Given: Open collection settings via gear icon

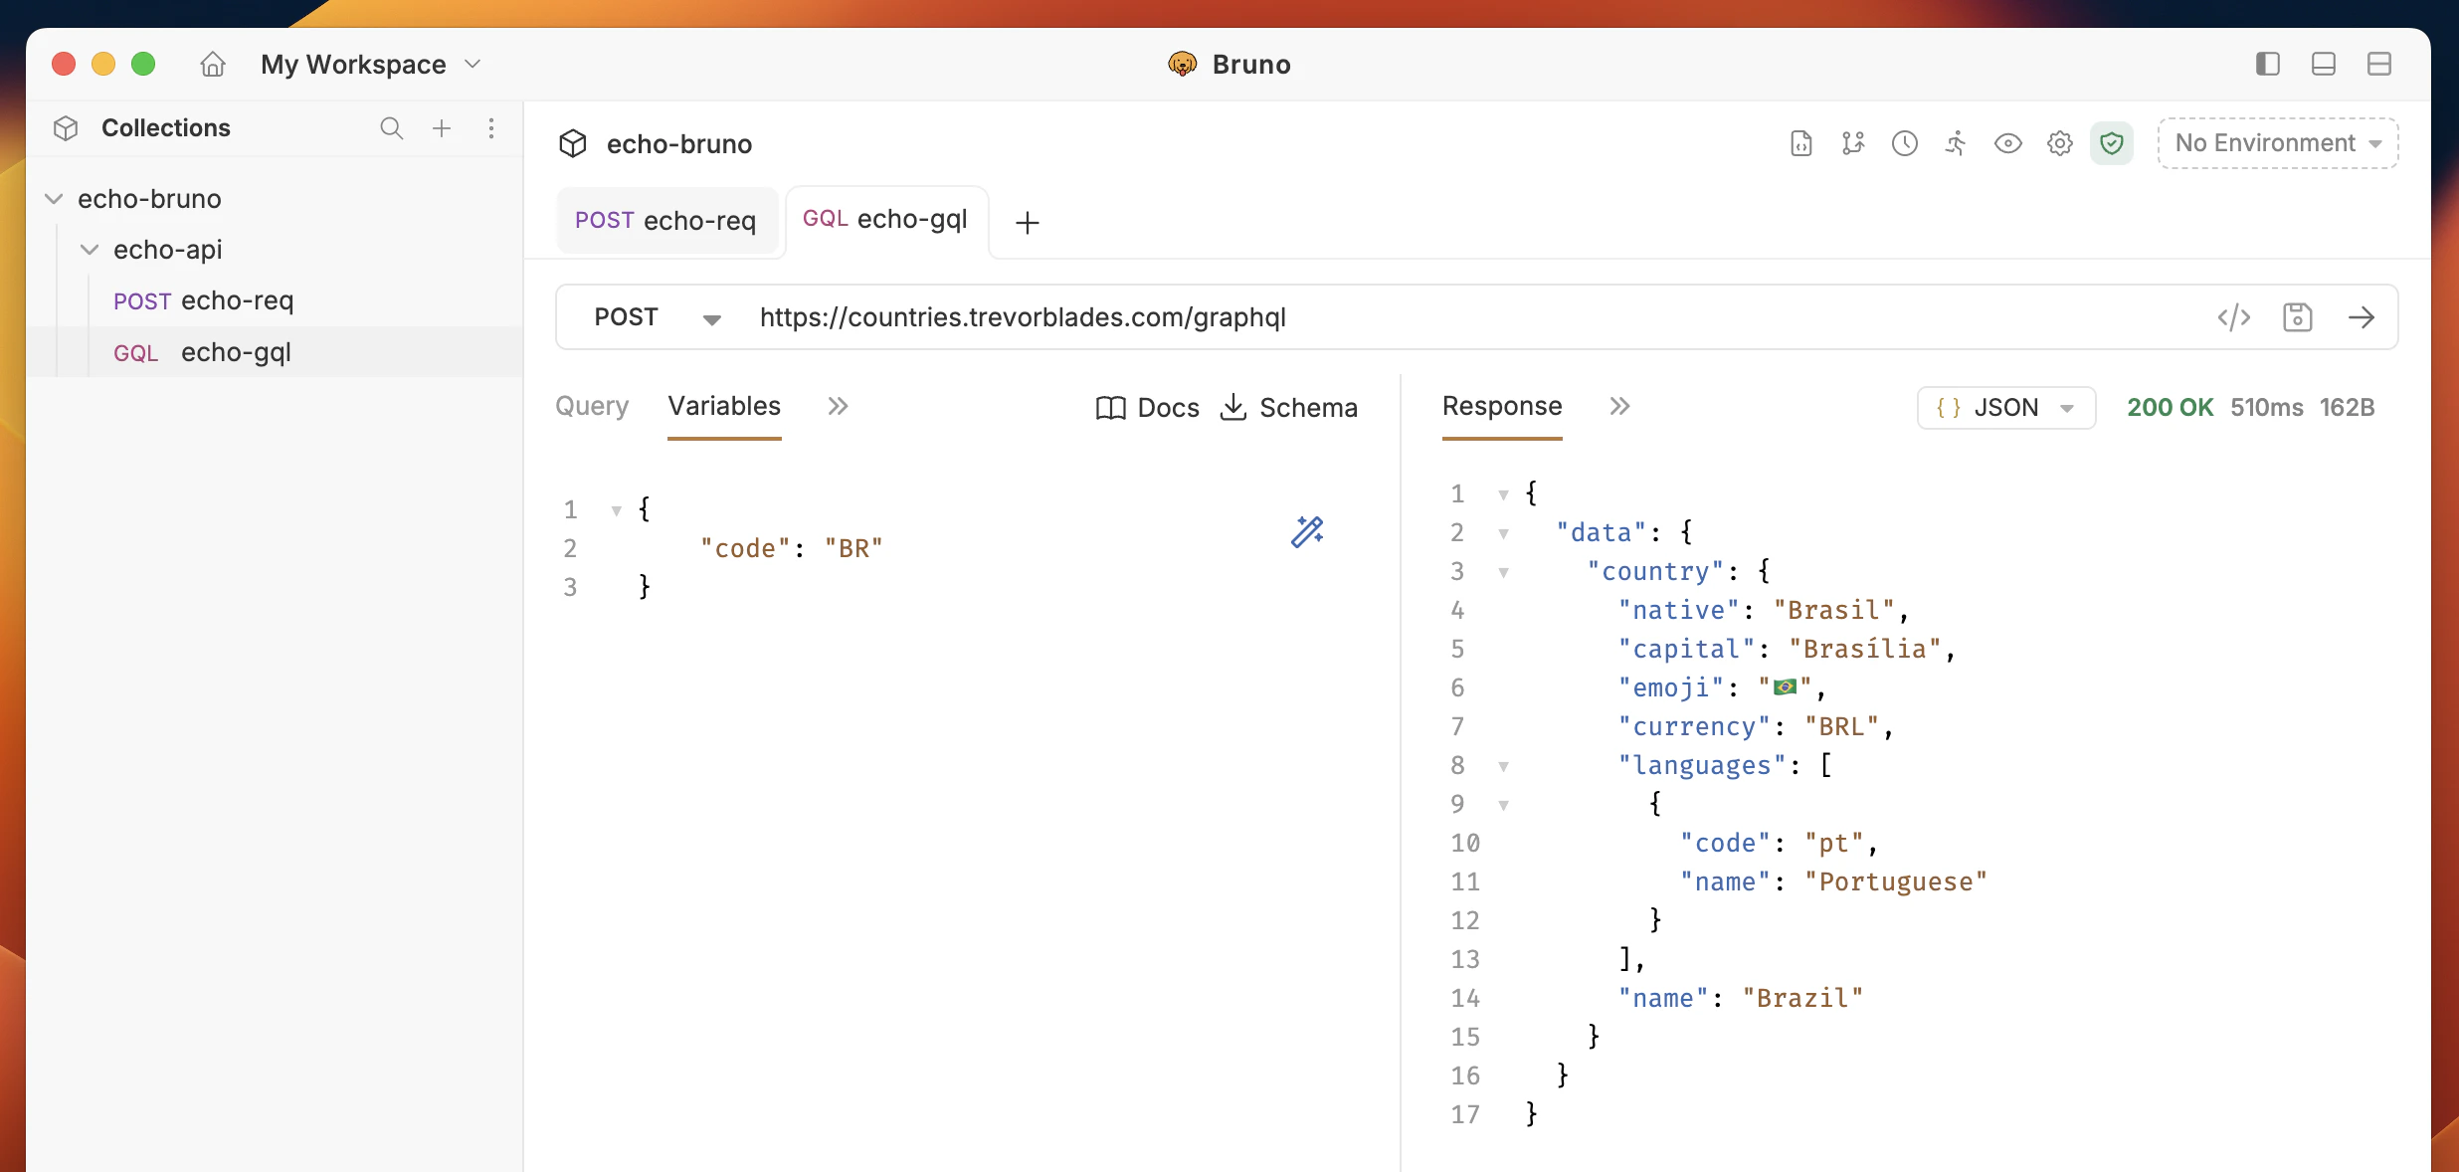Looking at the screenshot, I should [x=2059, y=142].
